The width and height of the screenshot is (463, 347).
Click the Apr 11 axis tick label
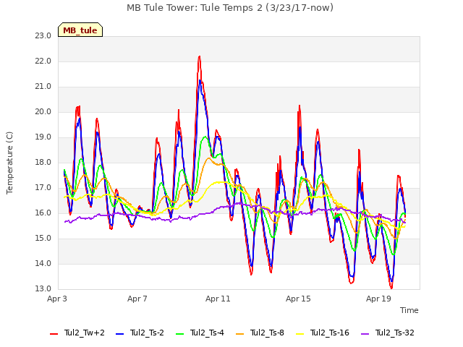(218, 299)
